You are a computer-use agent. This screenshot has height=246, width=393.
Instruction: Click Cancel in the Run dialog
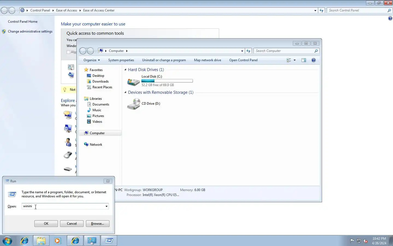72,224
